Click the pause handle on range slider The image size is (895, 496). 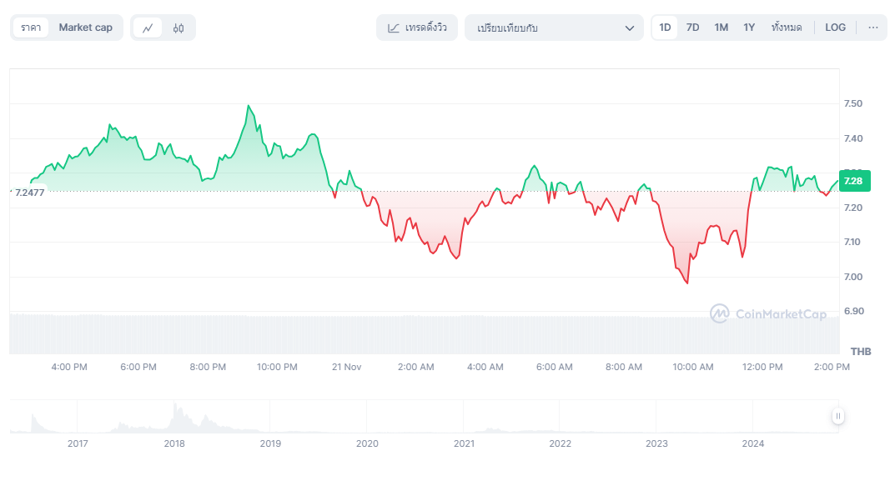coord(838,416)
